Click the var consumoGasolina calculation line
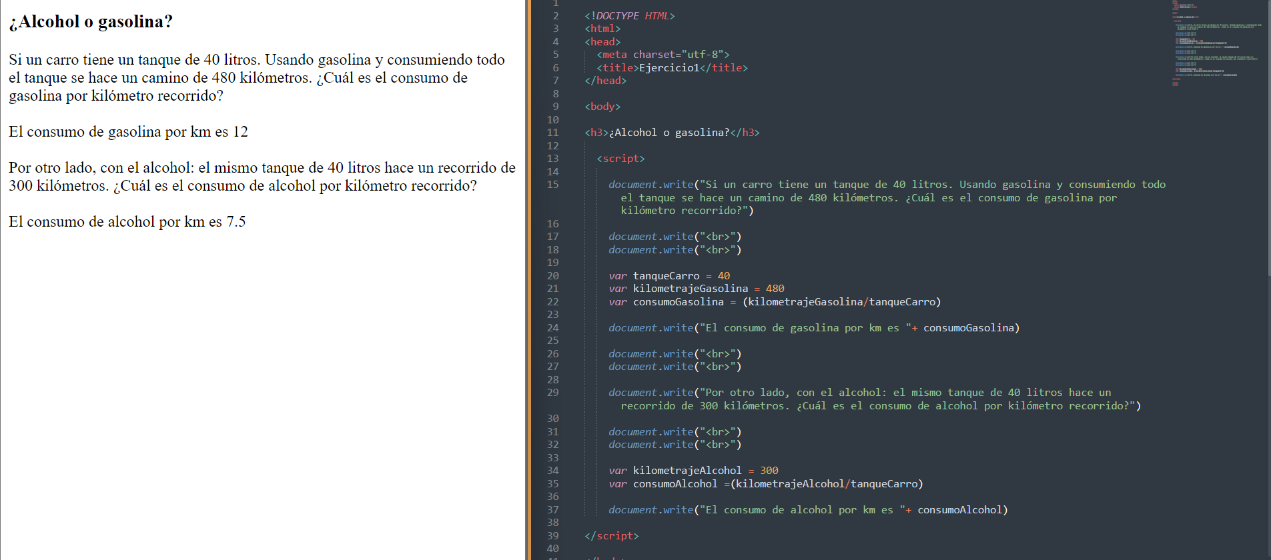1271x560 pixels. [x=775, y=302]
